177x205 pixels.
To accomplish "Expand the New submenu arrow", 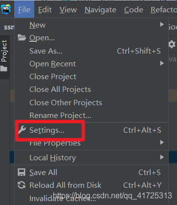I will (162, 25).
